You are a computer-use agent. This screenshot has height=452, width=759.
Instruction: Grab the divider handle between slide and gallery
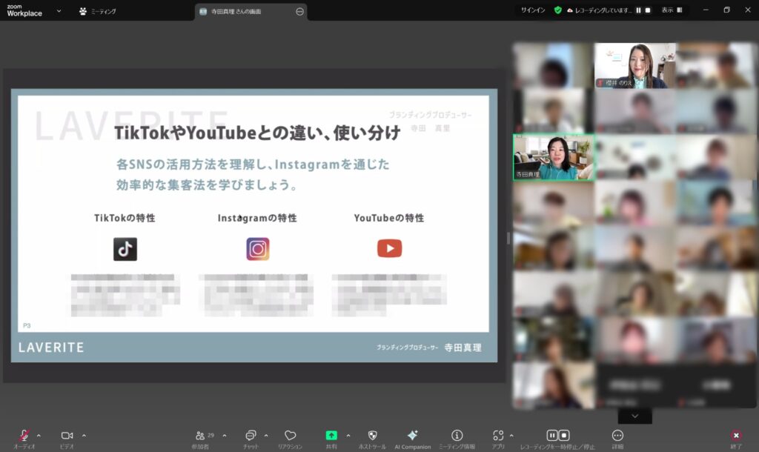point(508,238)
